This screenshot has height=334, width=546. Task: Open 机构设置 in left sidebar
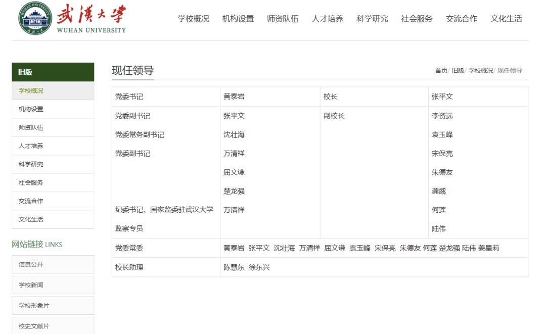(x=31, y=109)
